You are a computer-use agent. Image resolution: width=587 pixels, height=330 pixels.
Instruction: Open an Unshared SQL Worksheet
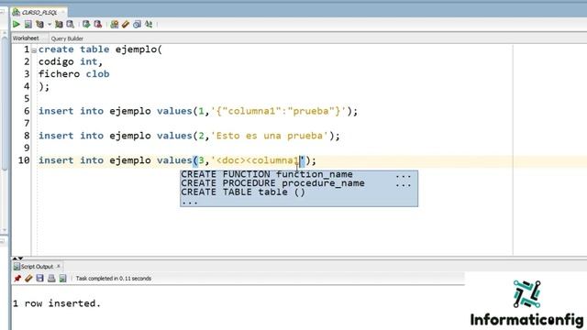115,25
